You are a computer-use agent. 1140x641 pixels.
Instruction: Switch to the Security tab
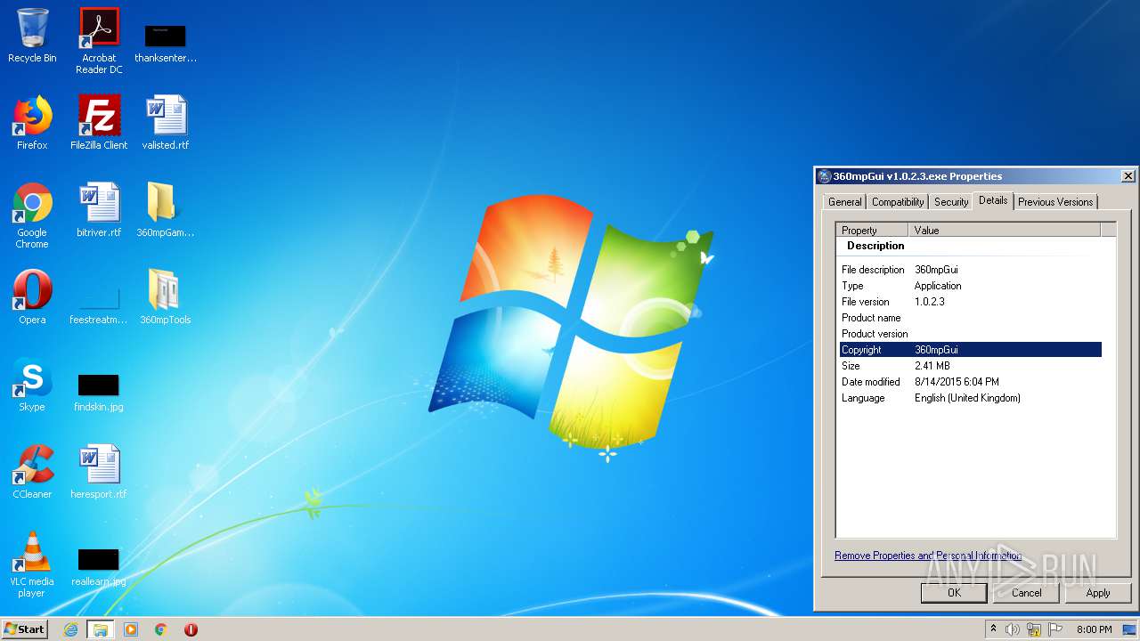tap(951, 202)
